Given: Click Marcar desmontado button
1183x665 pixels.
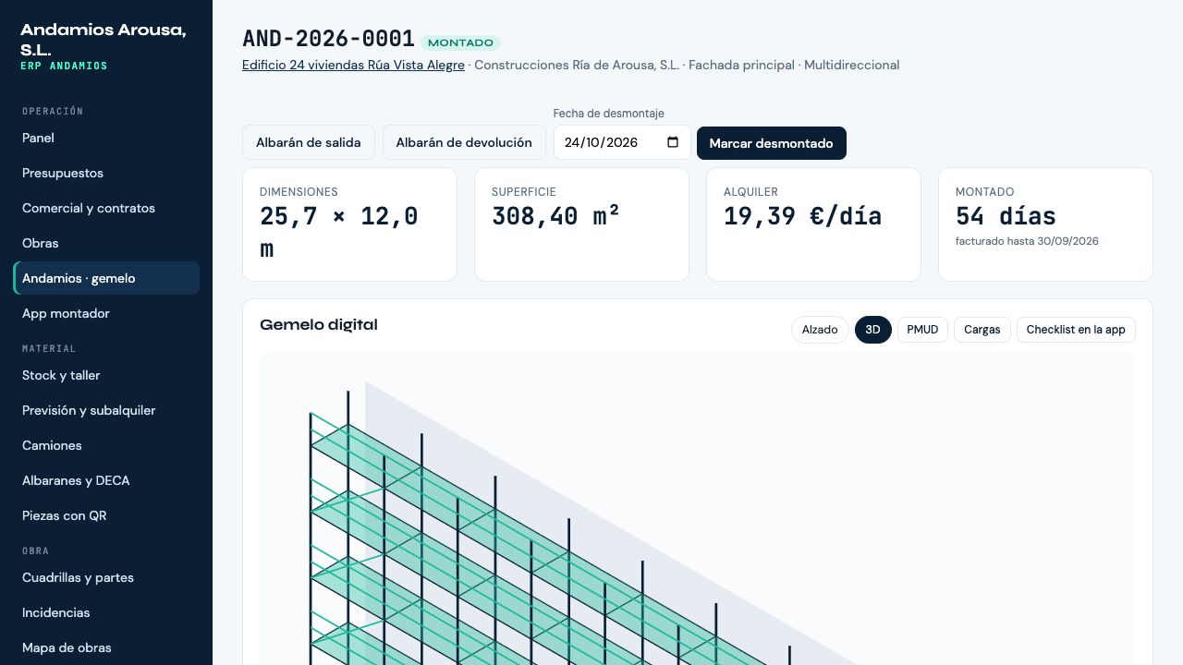Looking at the screenshot, I should 772,143.
